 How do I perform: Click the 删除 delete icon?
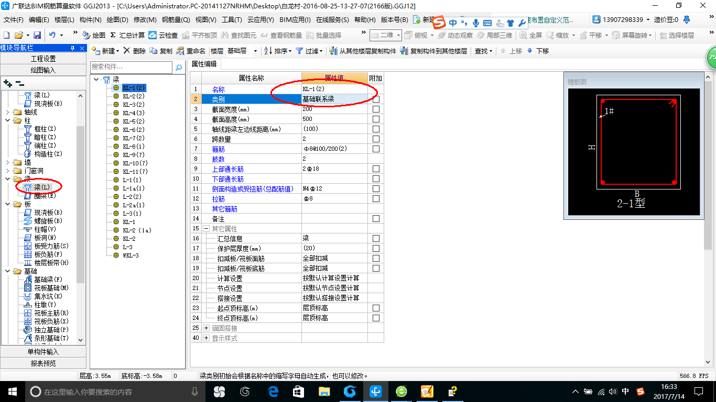pos(135,51)
